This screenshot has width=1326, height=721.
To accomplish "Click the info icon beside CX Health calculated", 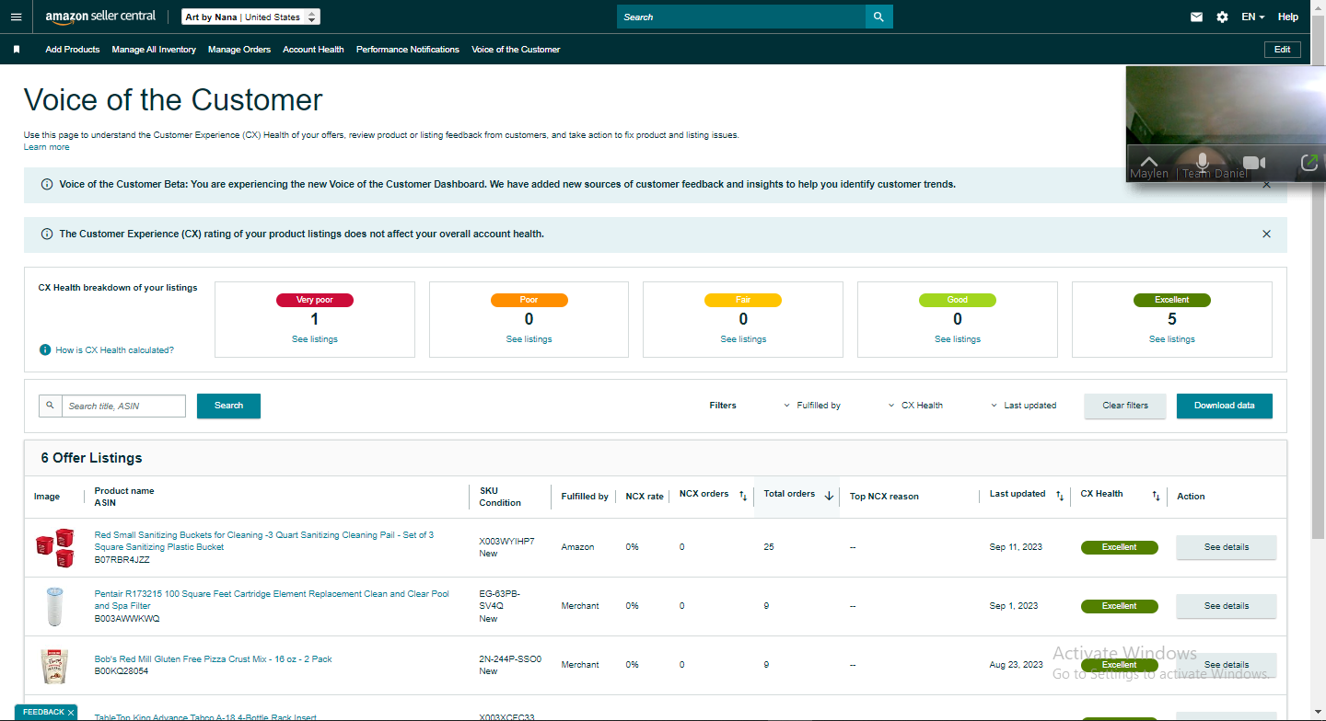I will [x=44, y=350].
